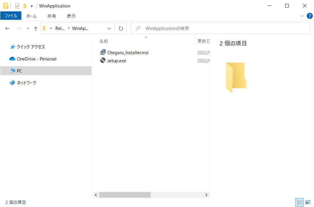Expand the address bar history dropdown
This screenshot has height=207, width=314.
[109, 28]
